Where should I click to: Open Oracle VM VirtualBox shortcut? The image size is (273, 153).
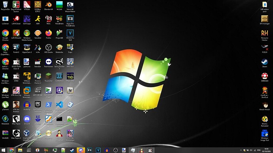pyautogui.click(x=27, y=136)
